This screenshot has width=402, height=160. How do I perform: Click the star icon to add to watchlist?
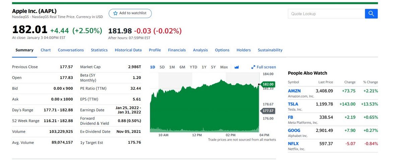click(116, 13)
